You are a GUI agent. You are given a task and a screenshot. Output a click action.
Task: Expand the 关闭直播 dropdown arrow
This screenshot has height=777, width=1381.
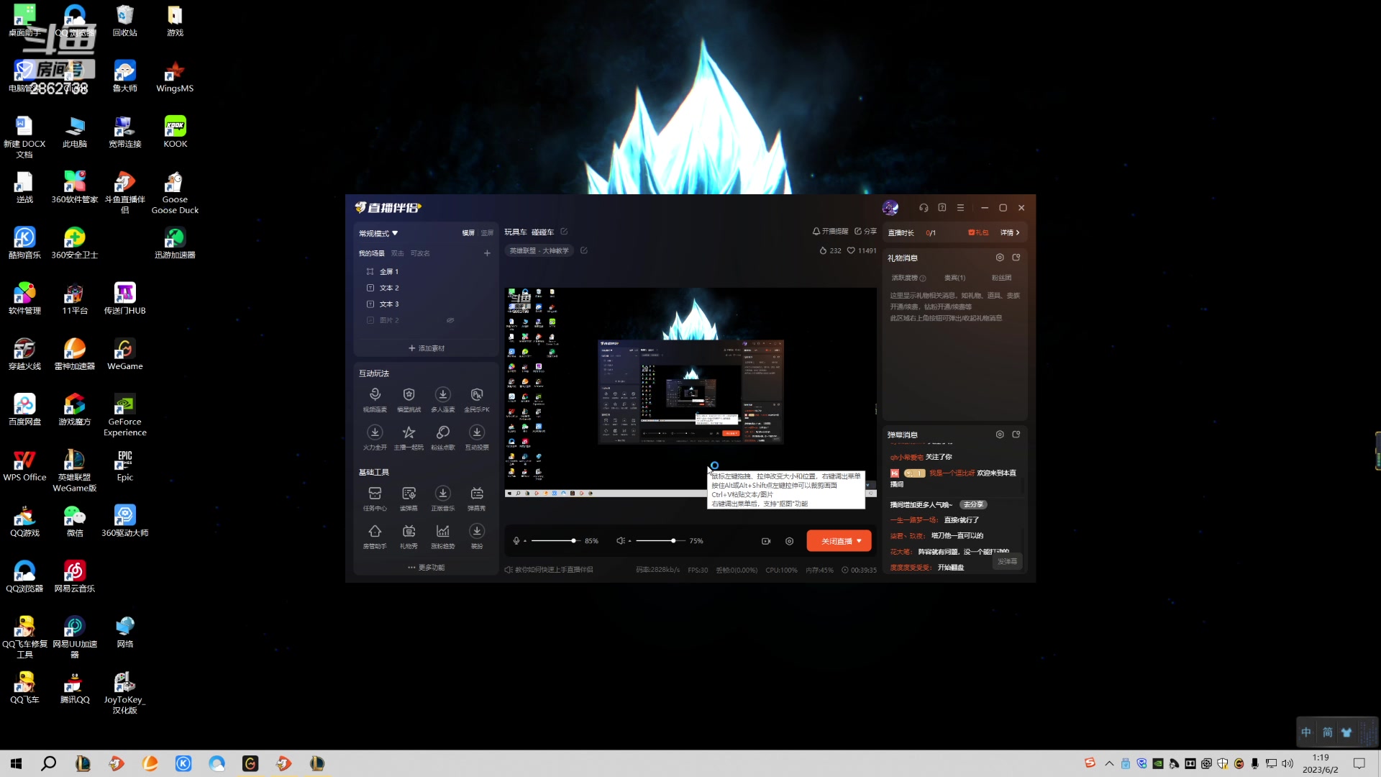[859, 541]
